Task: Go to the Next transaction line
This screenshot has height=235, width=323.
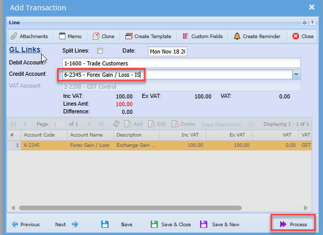Action: pyautogui.click(x=66, y=224)
